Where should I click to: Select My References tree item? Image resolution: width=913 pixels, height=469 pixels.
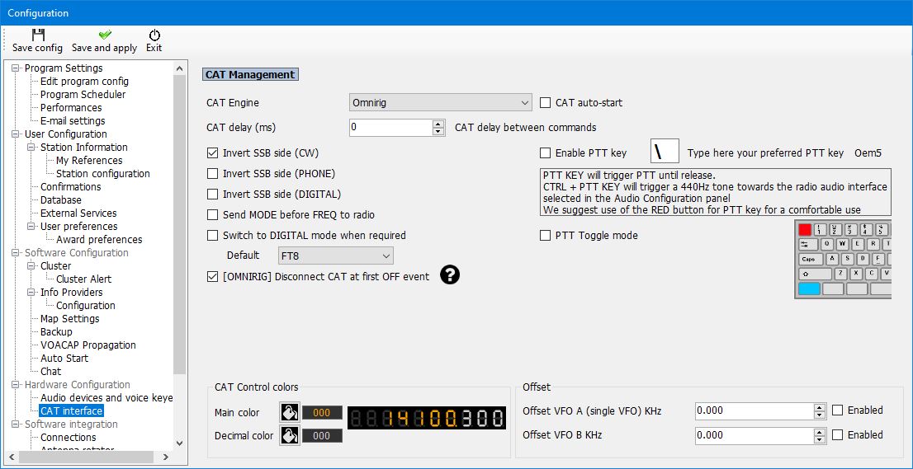pyautogui.click(x=89, y=161)
